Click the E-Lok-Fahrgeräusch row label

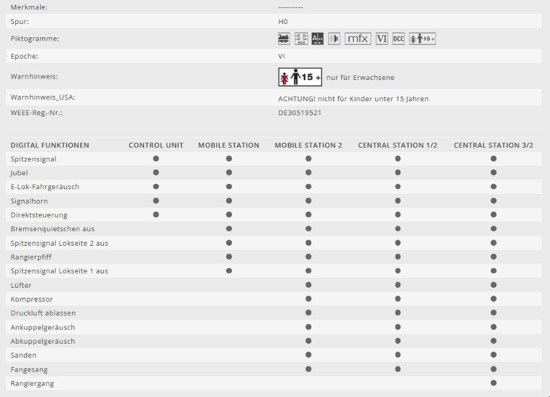point(45,187)
